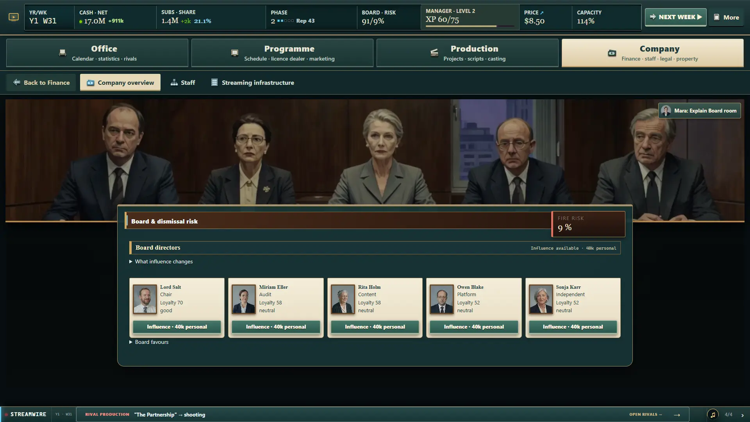Open the Staff sub-tab
This screenshot has height=422, width=750.
[x=183, y=82]
